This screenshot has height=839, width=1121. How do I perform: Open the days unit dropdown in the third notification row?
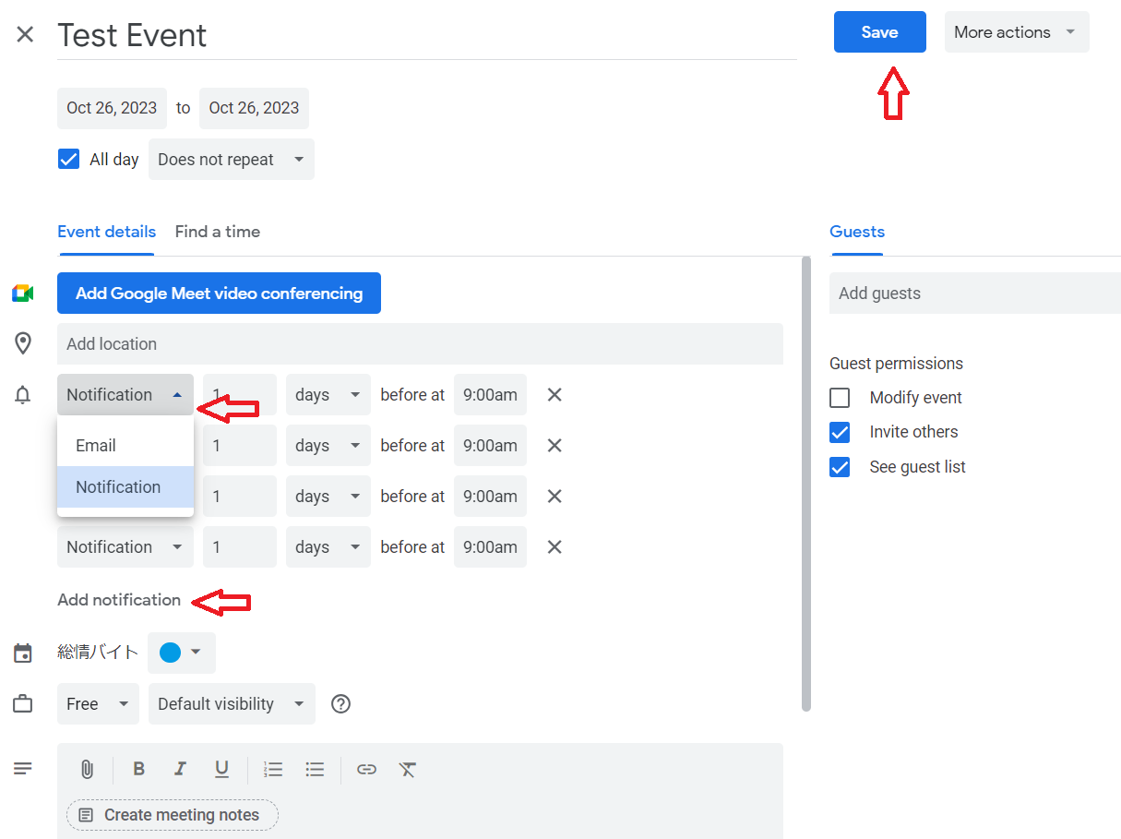tap(328, 497)
